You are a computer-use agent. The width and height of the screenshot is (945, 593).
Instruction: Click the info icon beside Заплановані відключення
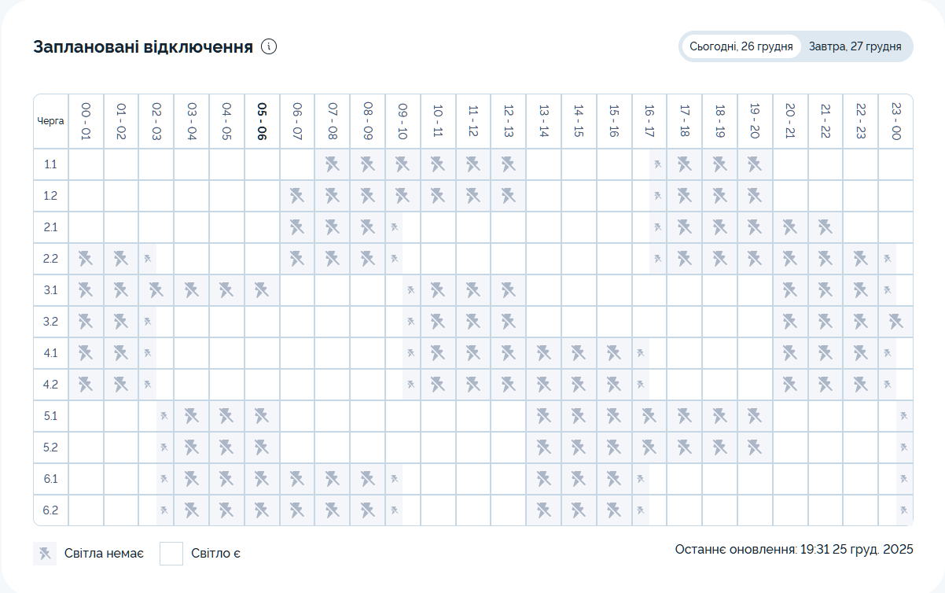coord(269,46)
